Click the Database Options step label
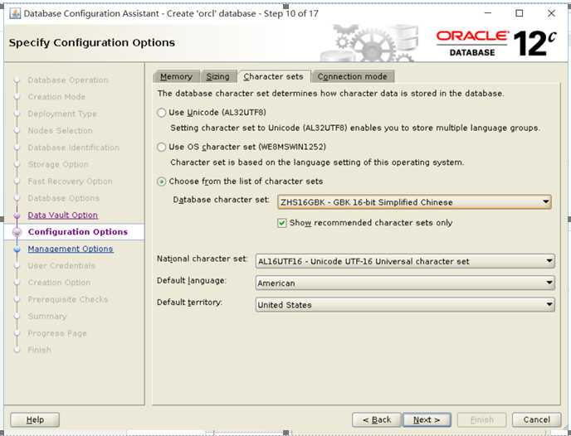 pos(64,198)
